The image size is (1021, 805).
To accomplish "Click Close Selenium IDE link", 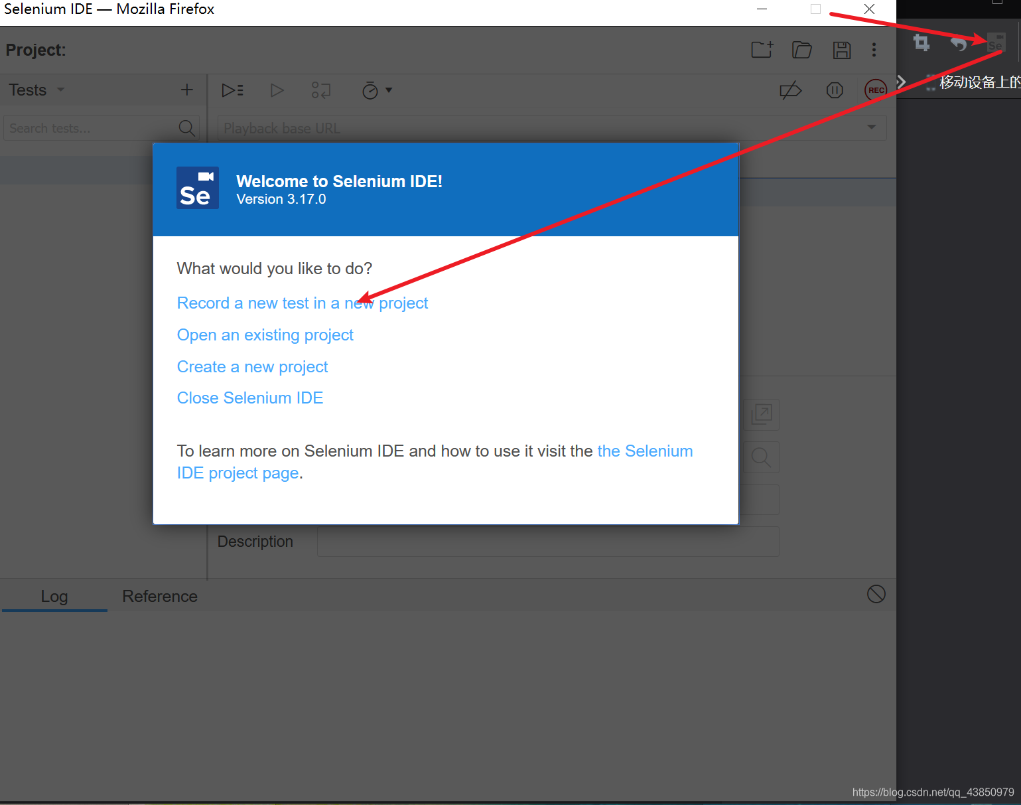I will 250,398.
